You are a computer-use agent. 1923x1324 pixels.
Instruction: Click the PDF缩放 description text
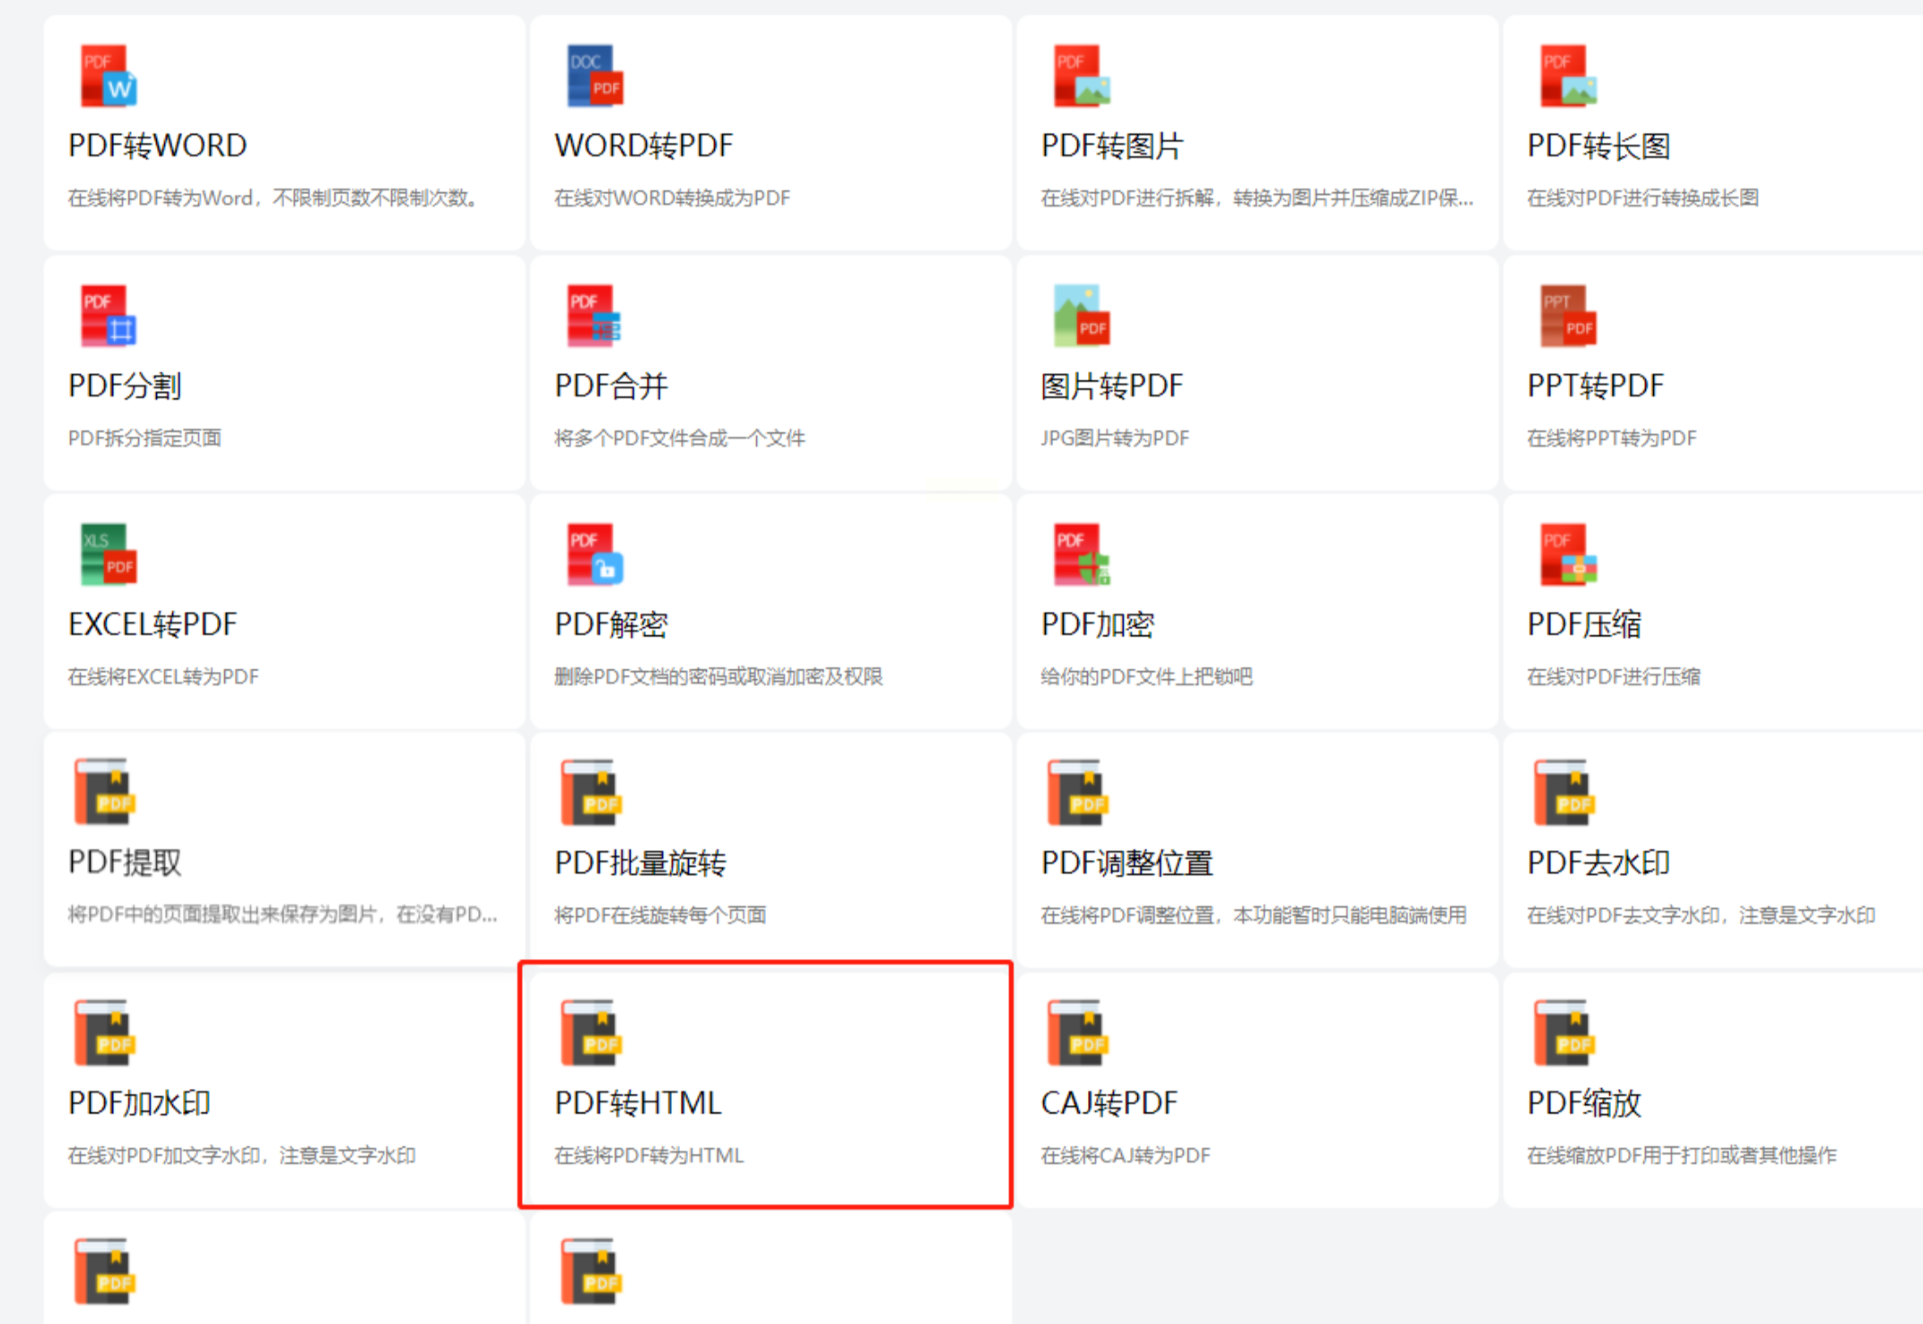coord(1682,1155)
